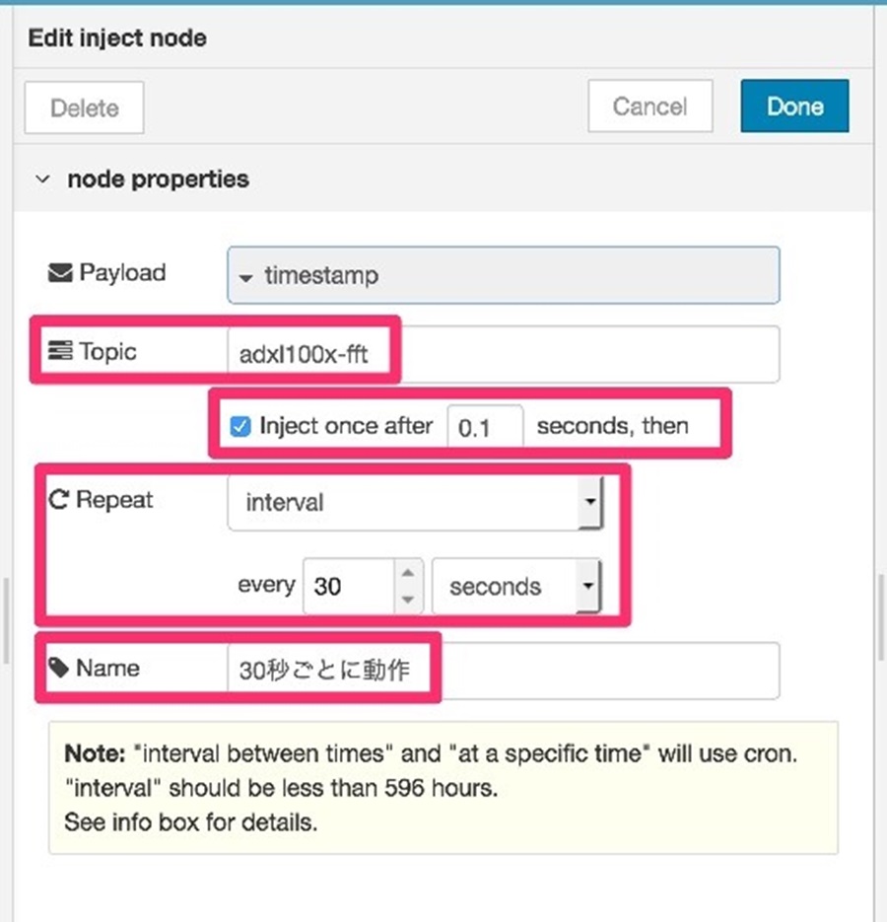Click the node properties section header
The height and width of the screenshot is (922, 887).
[158, 178]
